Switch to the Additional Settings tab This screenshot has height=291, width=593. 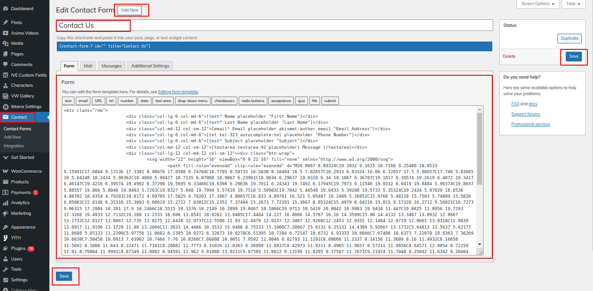pyautogui.click(x=150, y=66)
